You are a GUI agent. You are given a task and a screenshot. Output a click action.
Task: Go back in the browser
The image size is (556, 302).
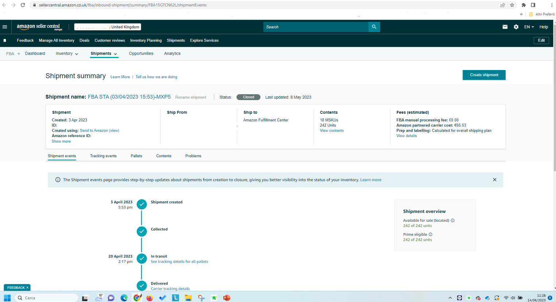[4, 5]
